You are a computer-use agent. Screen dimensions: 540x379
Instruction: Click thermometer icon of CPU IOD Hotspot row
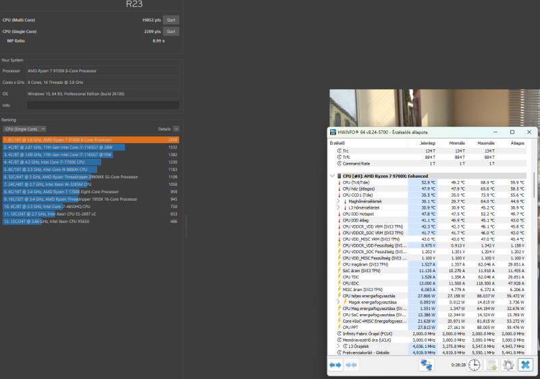[340, 214]
